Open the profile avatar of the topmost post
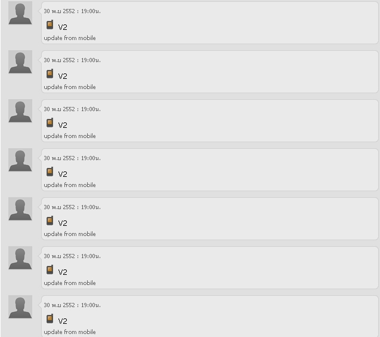Image resolution: width=380 pixels, height=337 pixels. coord(20,13)
